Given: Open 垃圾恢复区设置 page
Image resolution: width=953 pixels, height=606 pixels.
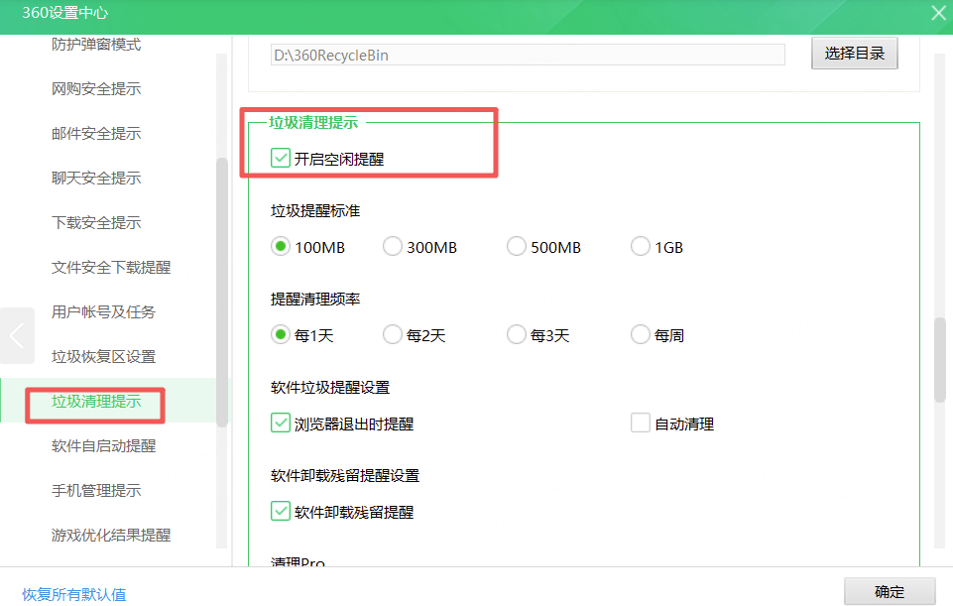Looking at the screenshot, I should coord(103,357).
